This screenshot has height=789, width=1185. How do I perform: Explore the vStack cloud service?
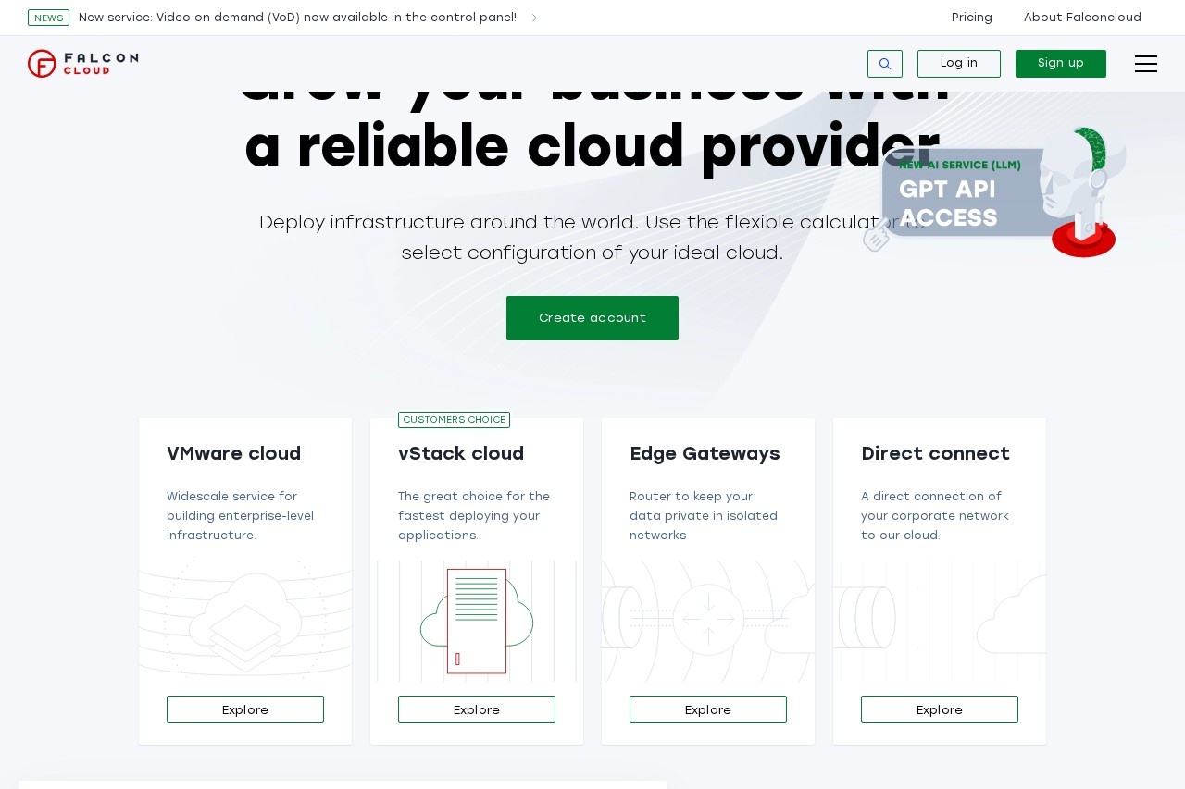(477, 709)
